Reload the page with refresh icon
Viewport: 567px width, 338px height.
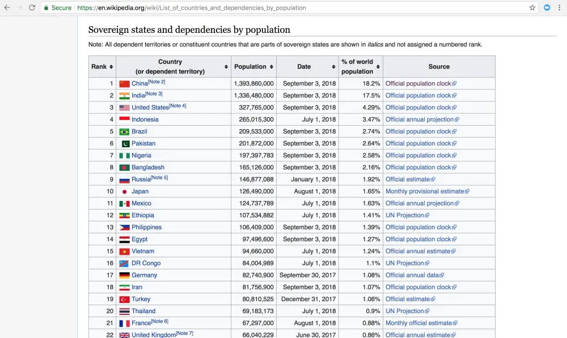click(32, 7)
